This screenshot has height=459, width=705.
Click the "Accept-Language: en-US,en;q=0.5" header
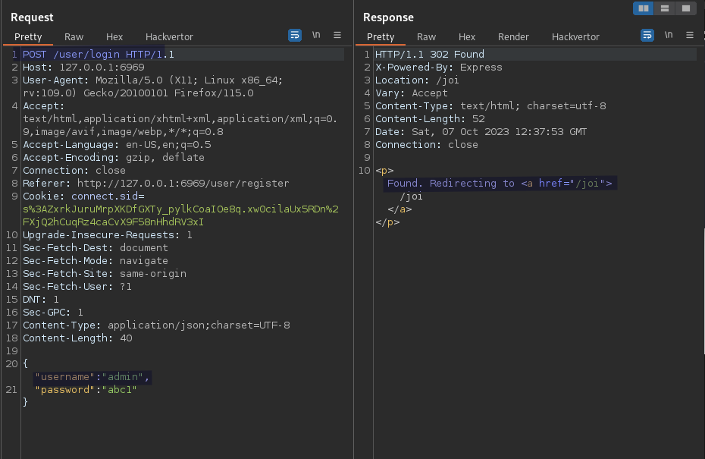point(117,145)
